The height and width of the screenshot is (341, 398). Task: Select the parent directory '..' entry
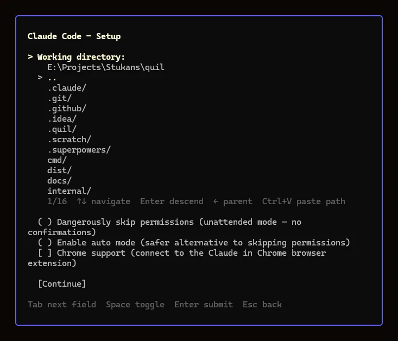(x=52, y=78)
